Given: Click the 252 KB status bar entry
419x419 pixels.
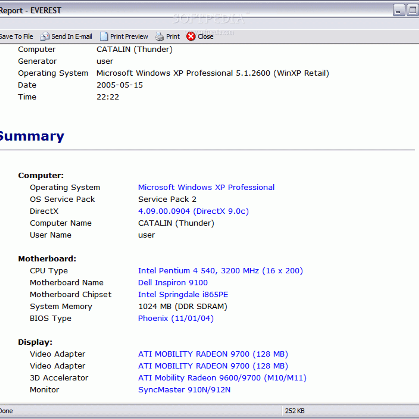Looking at the screenshot, I should tap(295, 411).
